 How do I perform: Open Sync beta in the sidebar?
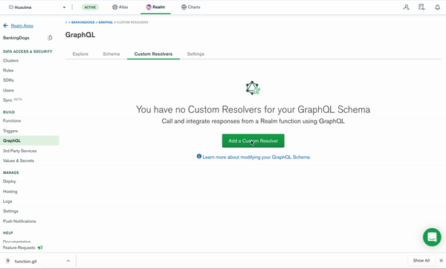coord(12,100)
